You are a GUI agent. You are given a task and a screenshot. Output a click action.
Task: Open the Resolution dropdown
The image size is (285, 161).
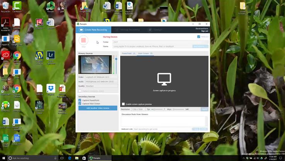click(x=138, y=109)
